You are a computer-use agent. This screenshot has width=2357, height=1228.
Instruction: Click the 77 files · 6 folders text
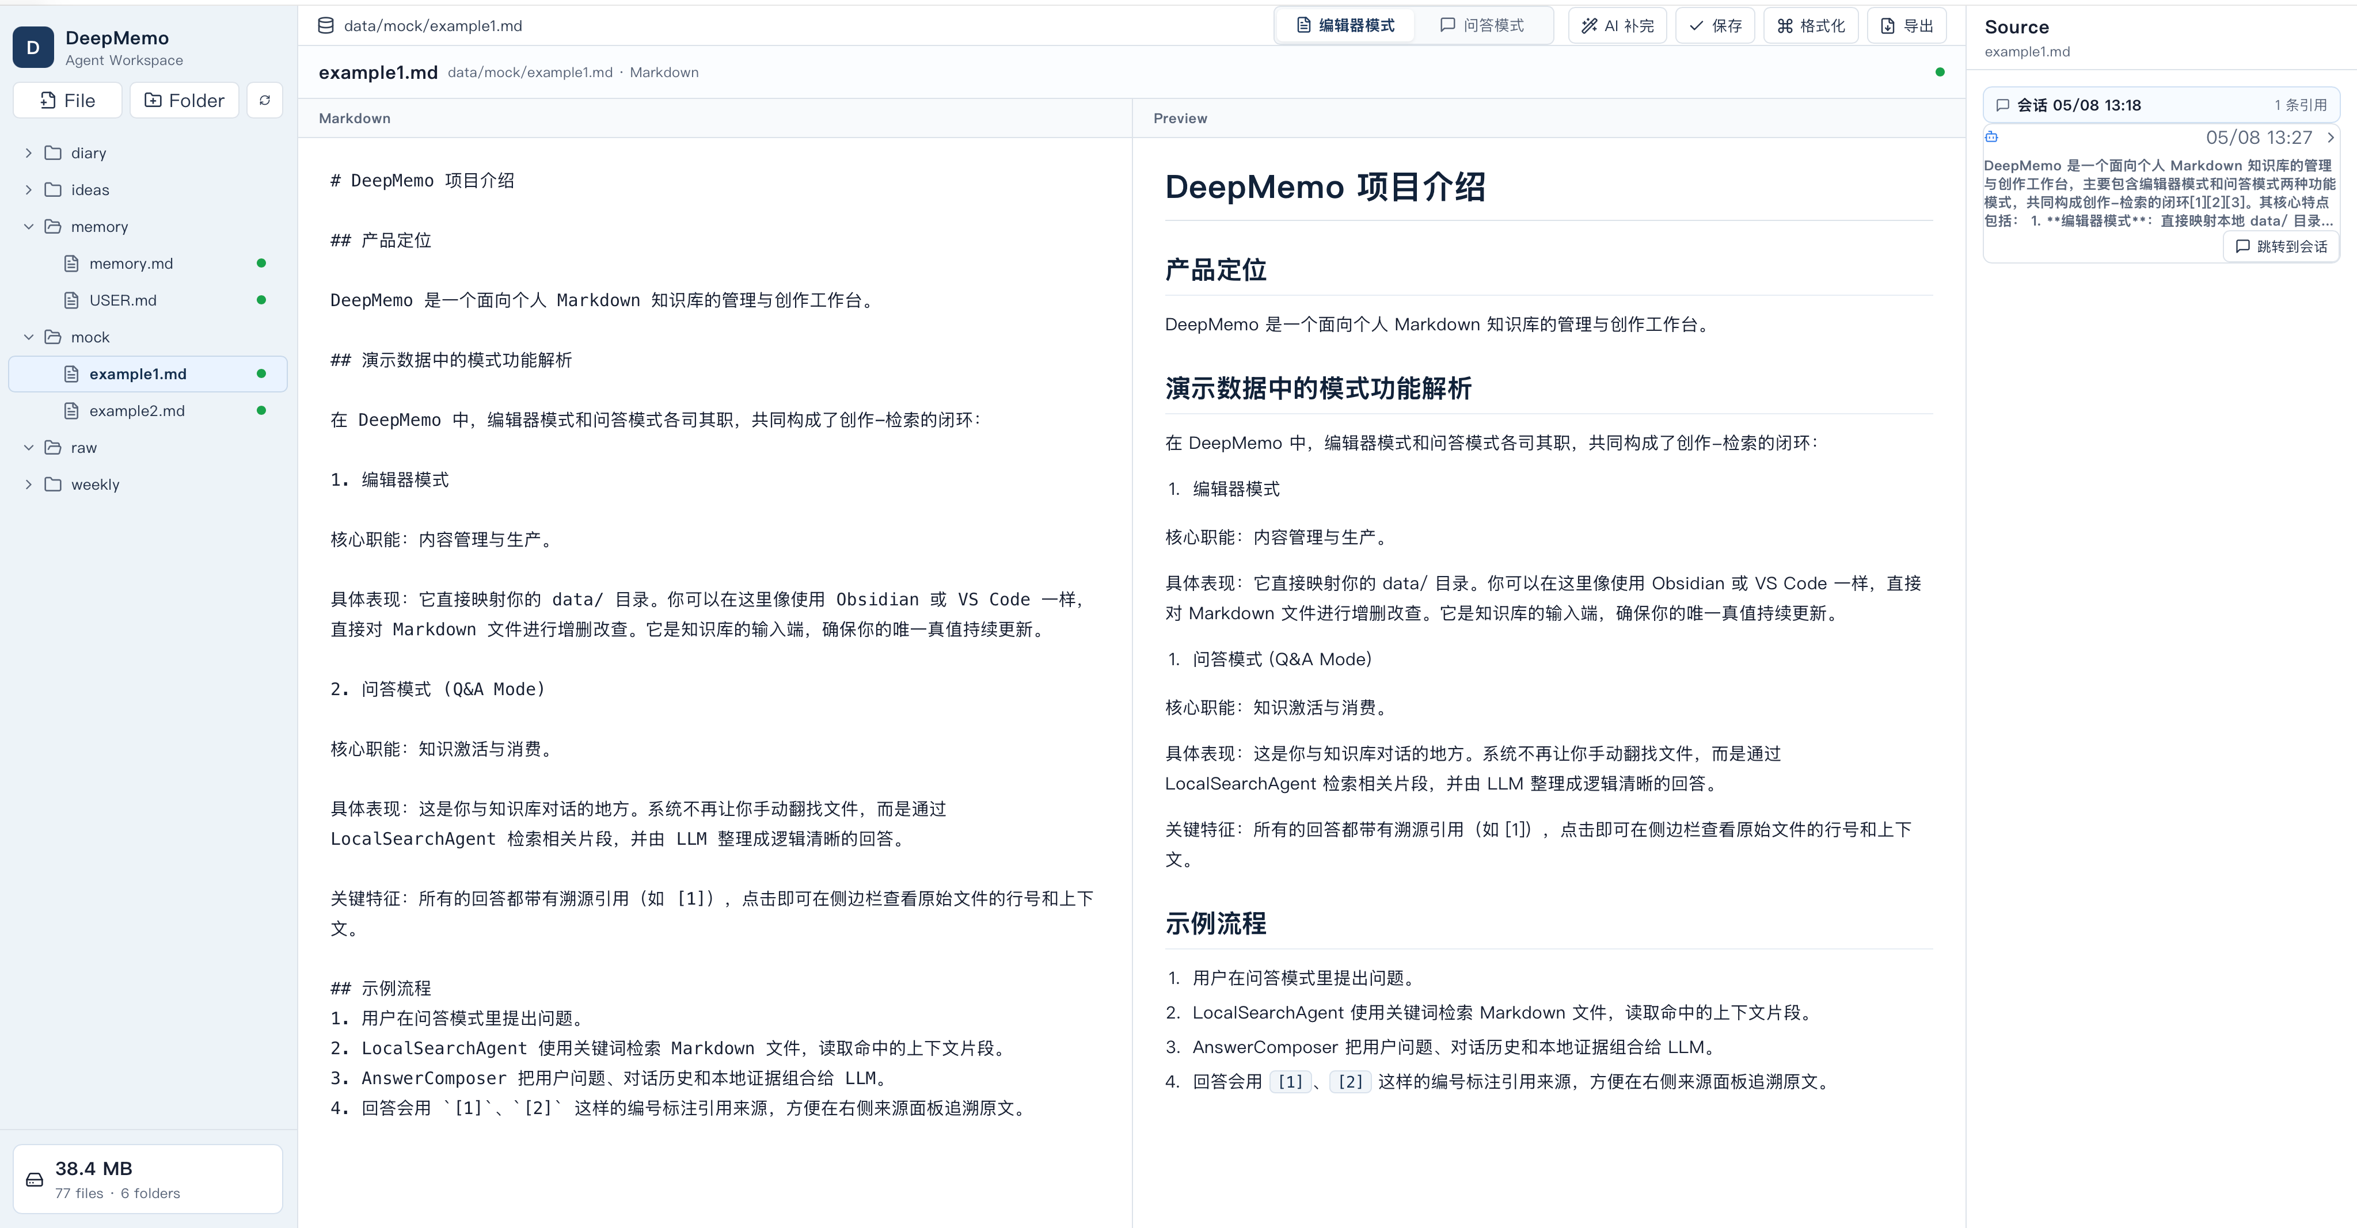pos(117,1193)
